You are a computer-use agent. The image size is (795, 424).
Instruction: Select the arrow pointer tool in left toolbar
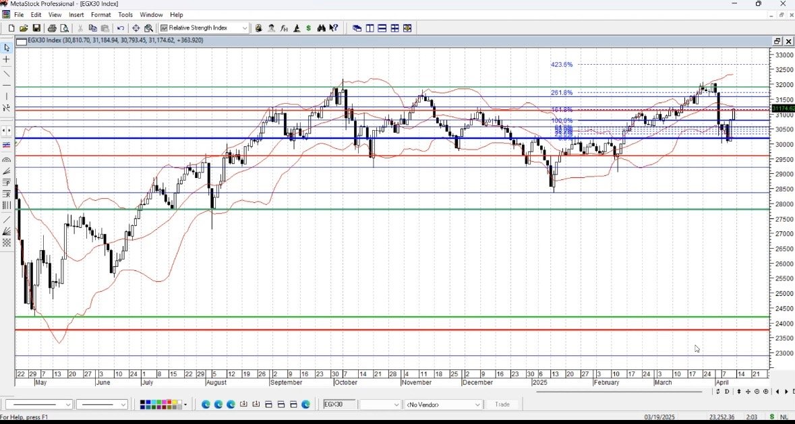tap(7, 48)
